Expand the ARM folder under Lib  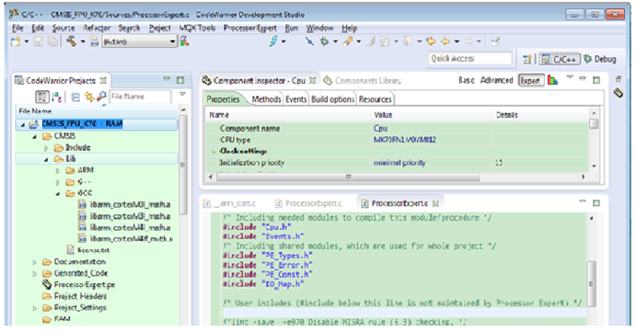coord(57,171)
